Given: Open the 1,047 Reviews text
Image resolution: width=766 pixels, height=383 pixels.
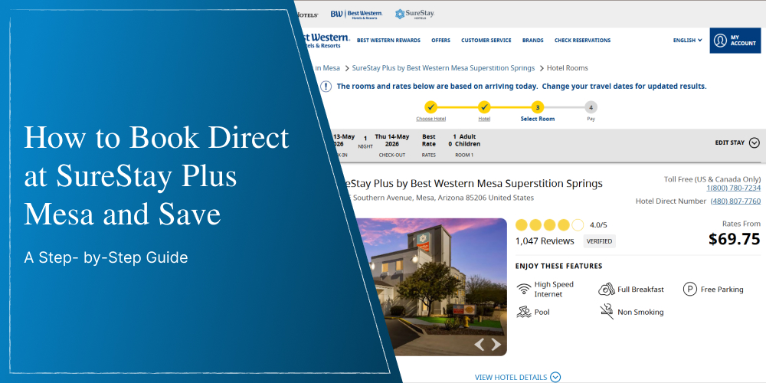Looking at the screenshot, I should click(545, 241).
